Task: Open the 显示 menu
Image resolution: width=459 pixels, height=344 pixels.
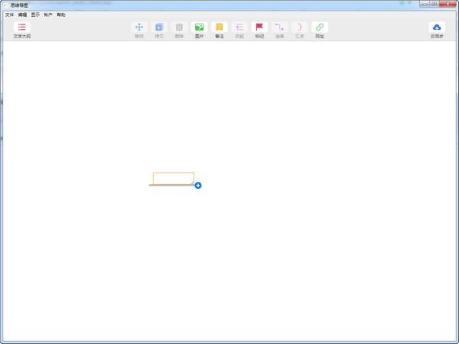Action: pos(35,15)
